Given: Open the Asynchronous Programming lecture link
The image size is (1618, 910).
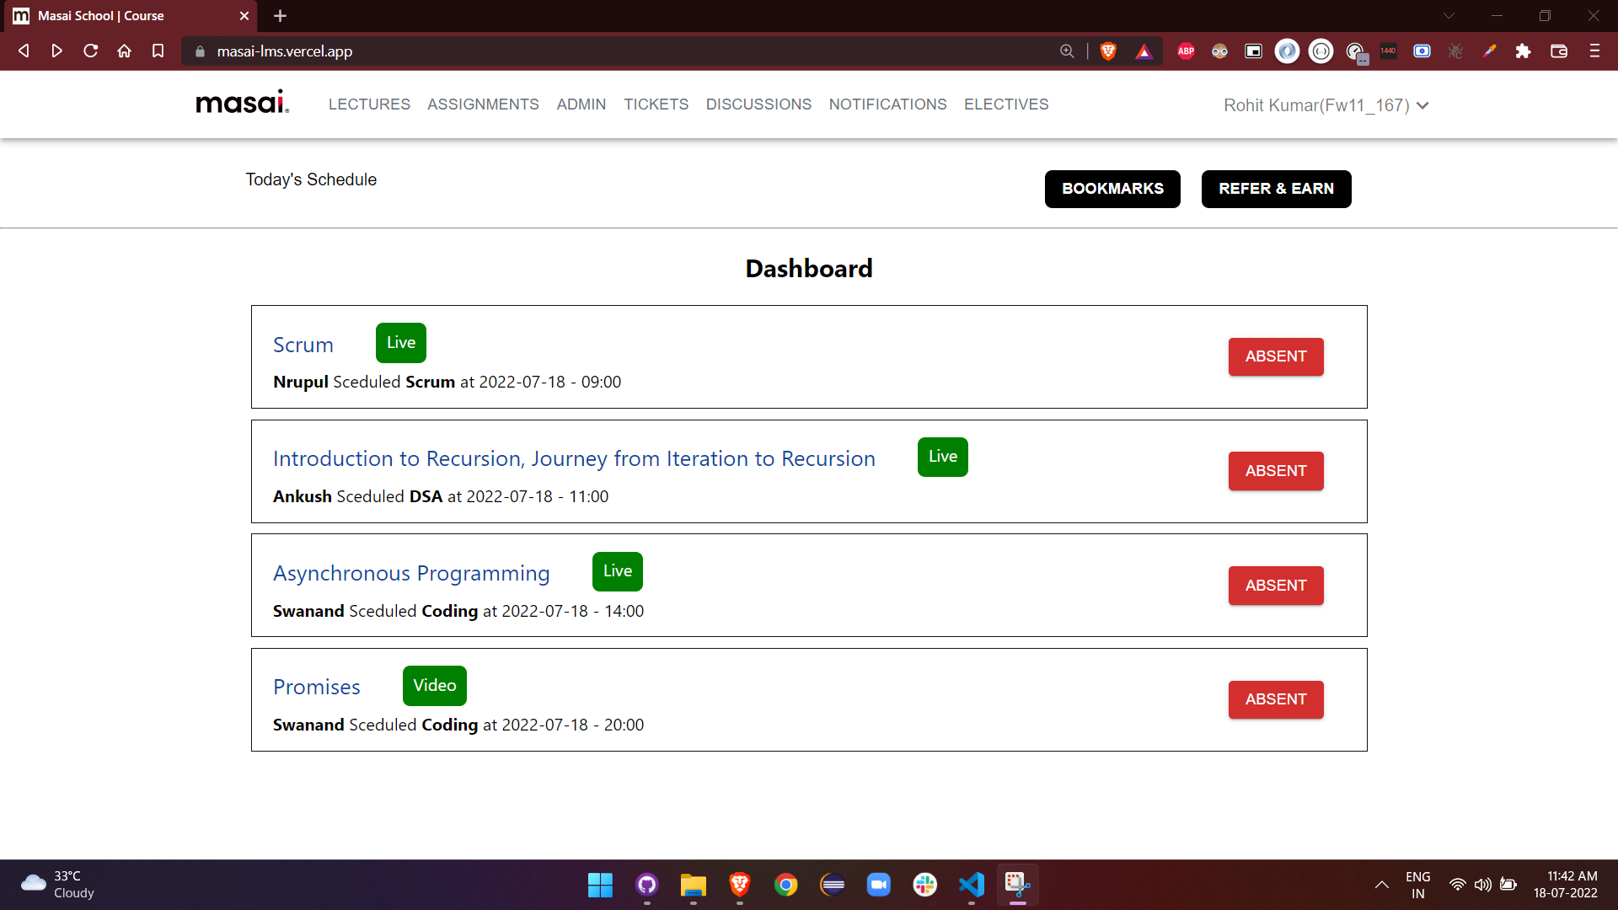Looking at the screenshot, I should [411, 573].
